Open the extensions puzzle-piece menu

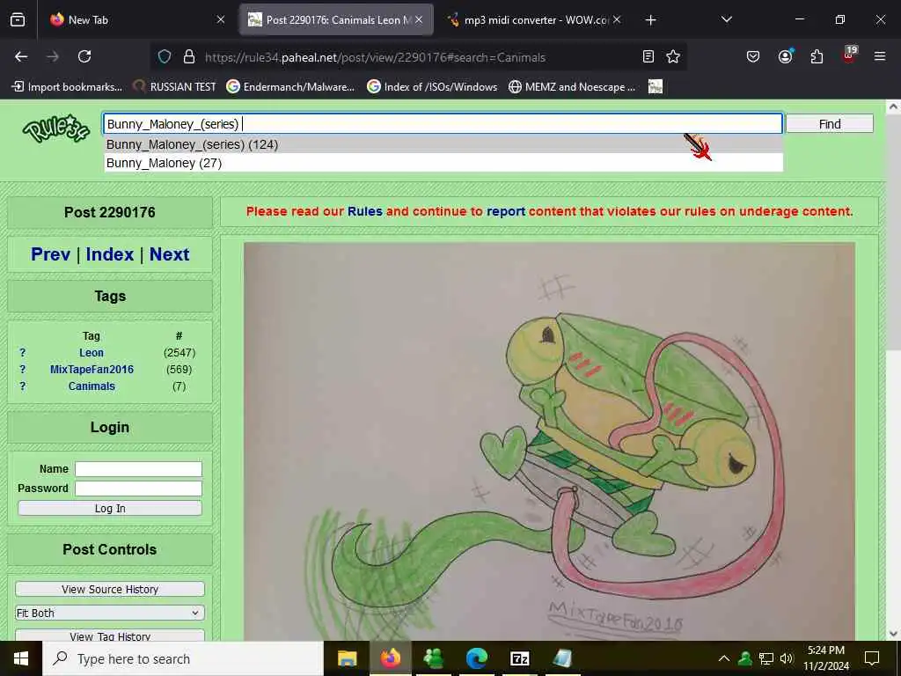pyautogui.click(x=817, y=56)
